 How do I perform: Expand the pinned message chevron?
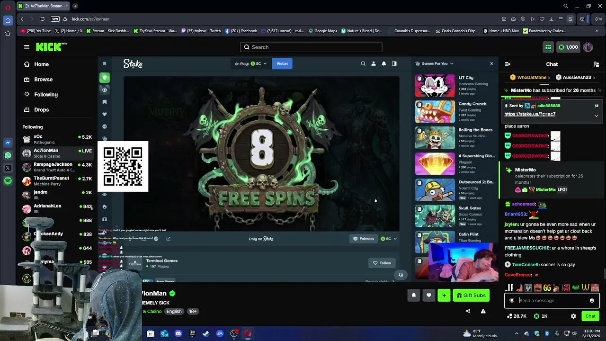pyautogui.click(x=597, y=116)
